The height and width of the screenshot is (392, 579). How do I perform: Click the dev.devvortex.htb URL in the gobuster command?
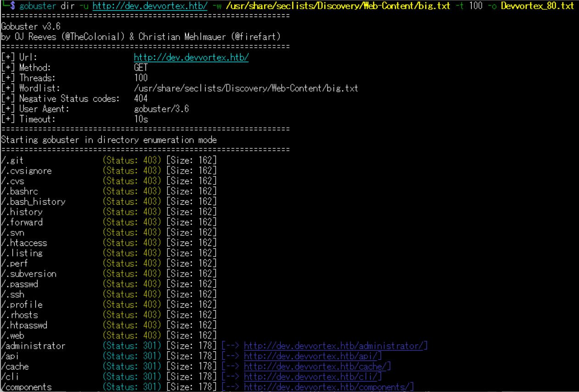tap(150, 6)
